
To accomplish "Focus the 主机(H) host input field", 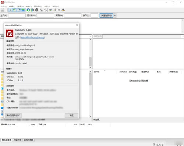I will pos(17,15).
